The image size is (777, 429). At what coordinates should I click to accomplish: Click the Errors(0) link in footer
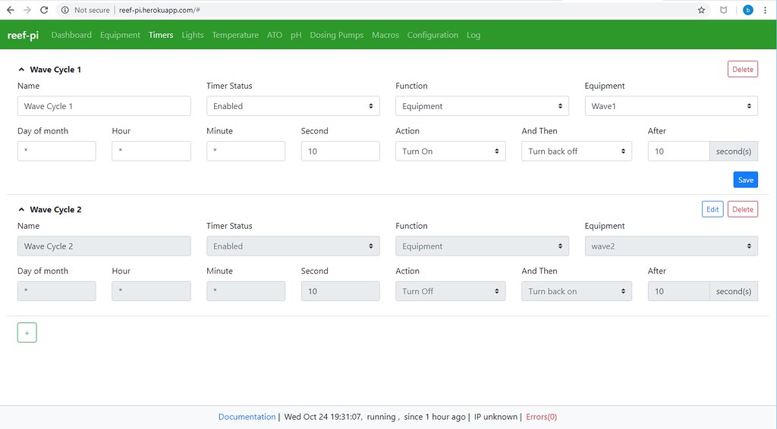click(x=541, y=417)
